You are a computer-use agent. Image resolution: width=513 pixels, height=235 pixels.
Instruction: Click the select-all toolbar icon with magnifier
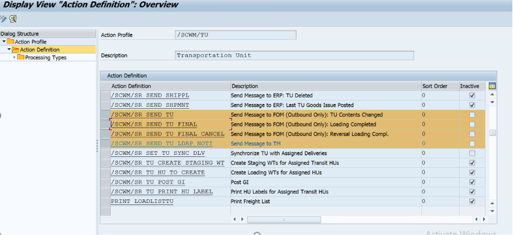click(13, 19)
